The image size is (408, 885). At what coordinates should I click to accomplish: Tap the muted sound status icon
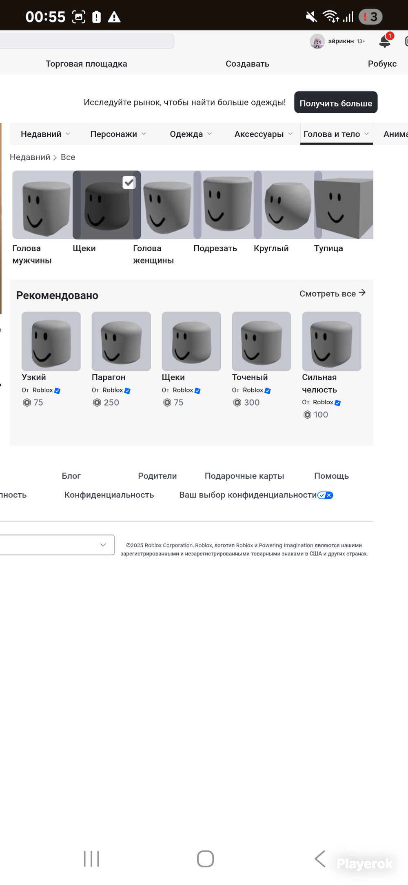311,17
